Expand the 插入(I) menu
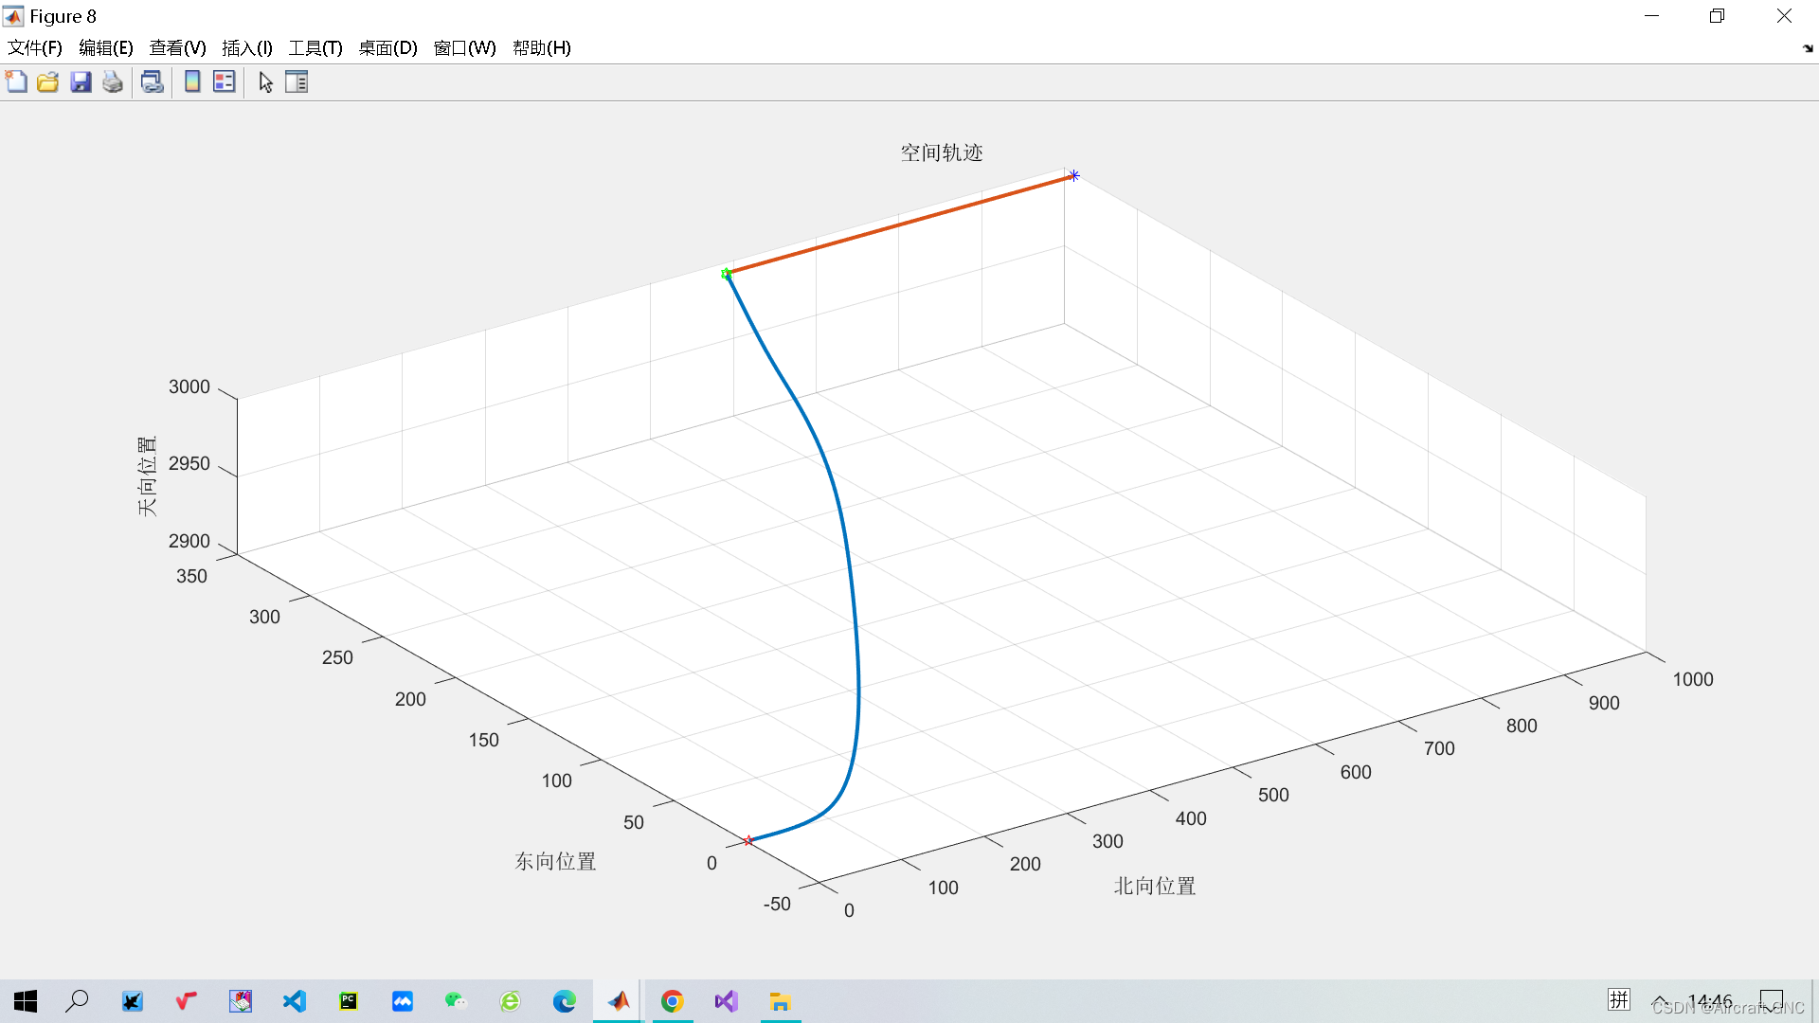 click(x=246, y=48)
